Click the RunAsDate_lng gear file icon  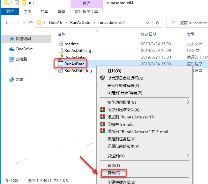click(60, 71)
